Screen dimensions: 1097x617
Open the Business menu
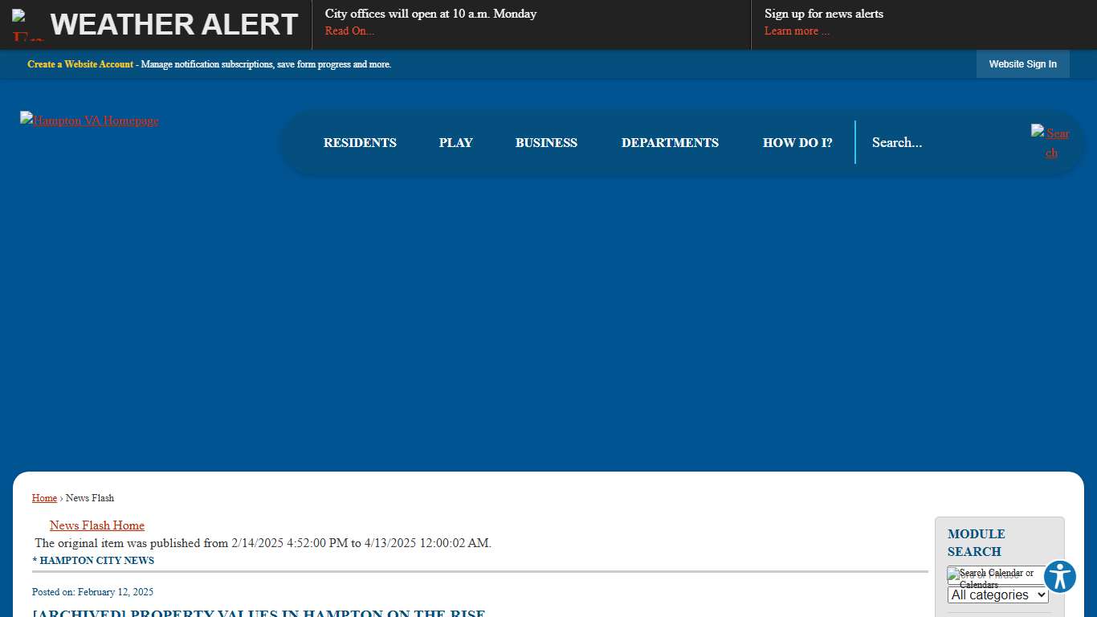[x=546, y=143]
